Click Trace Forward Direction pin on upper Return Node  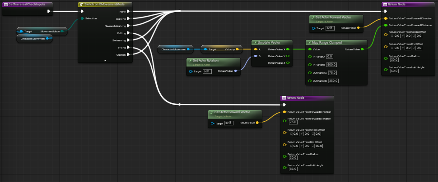click(386, 18)
